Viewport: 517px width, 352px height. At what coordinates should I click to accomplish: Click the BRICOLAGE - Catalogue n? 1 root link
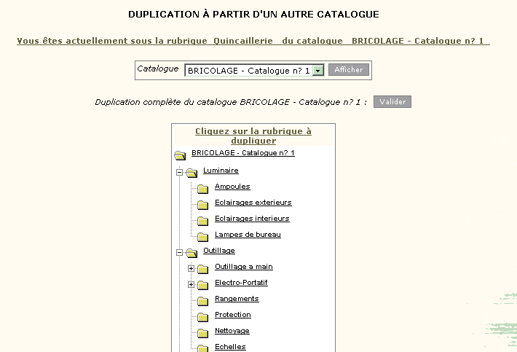pyautogui.click(x=243, y=153)
